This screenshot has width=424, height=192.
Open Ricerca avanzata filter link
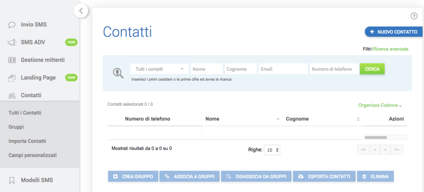[x=391, y=49]
